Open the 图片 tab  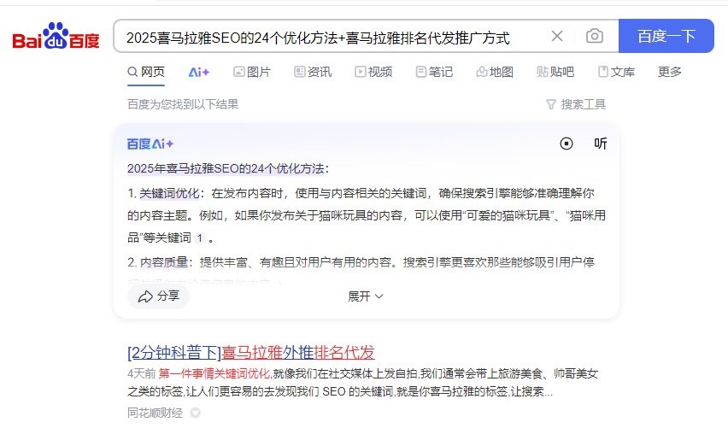pyautogui.click(x=252, y=72)
